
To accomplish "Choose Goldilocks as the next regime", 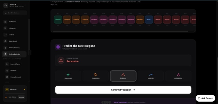I will pyautogui.click(x=68, y=76).
